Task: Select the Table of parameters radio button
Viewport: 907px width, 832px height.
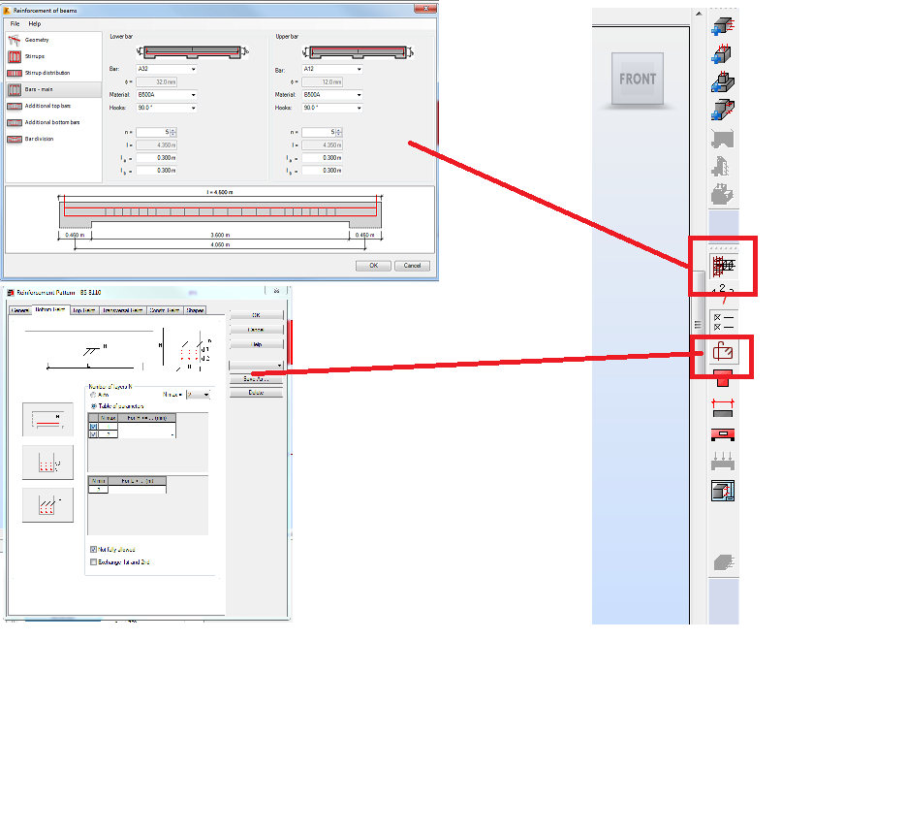Action: click(x=92, y=405)
